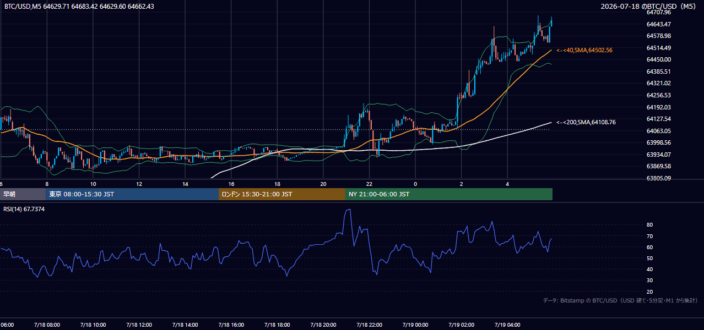This screenshot has height=330, width=704.
Task: Click price axis value 63869.58
Action: [x=659, y=166]
